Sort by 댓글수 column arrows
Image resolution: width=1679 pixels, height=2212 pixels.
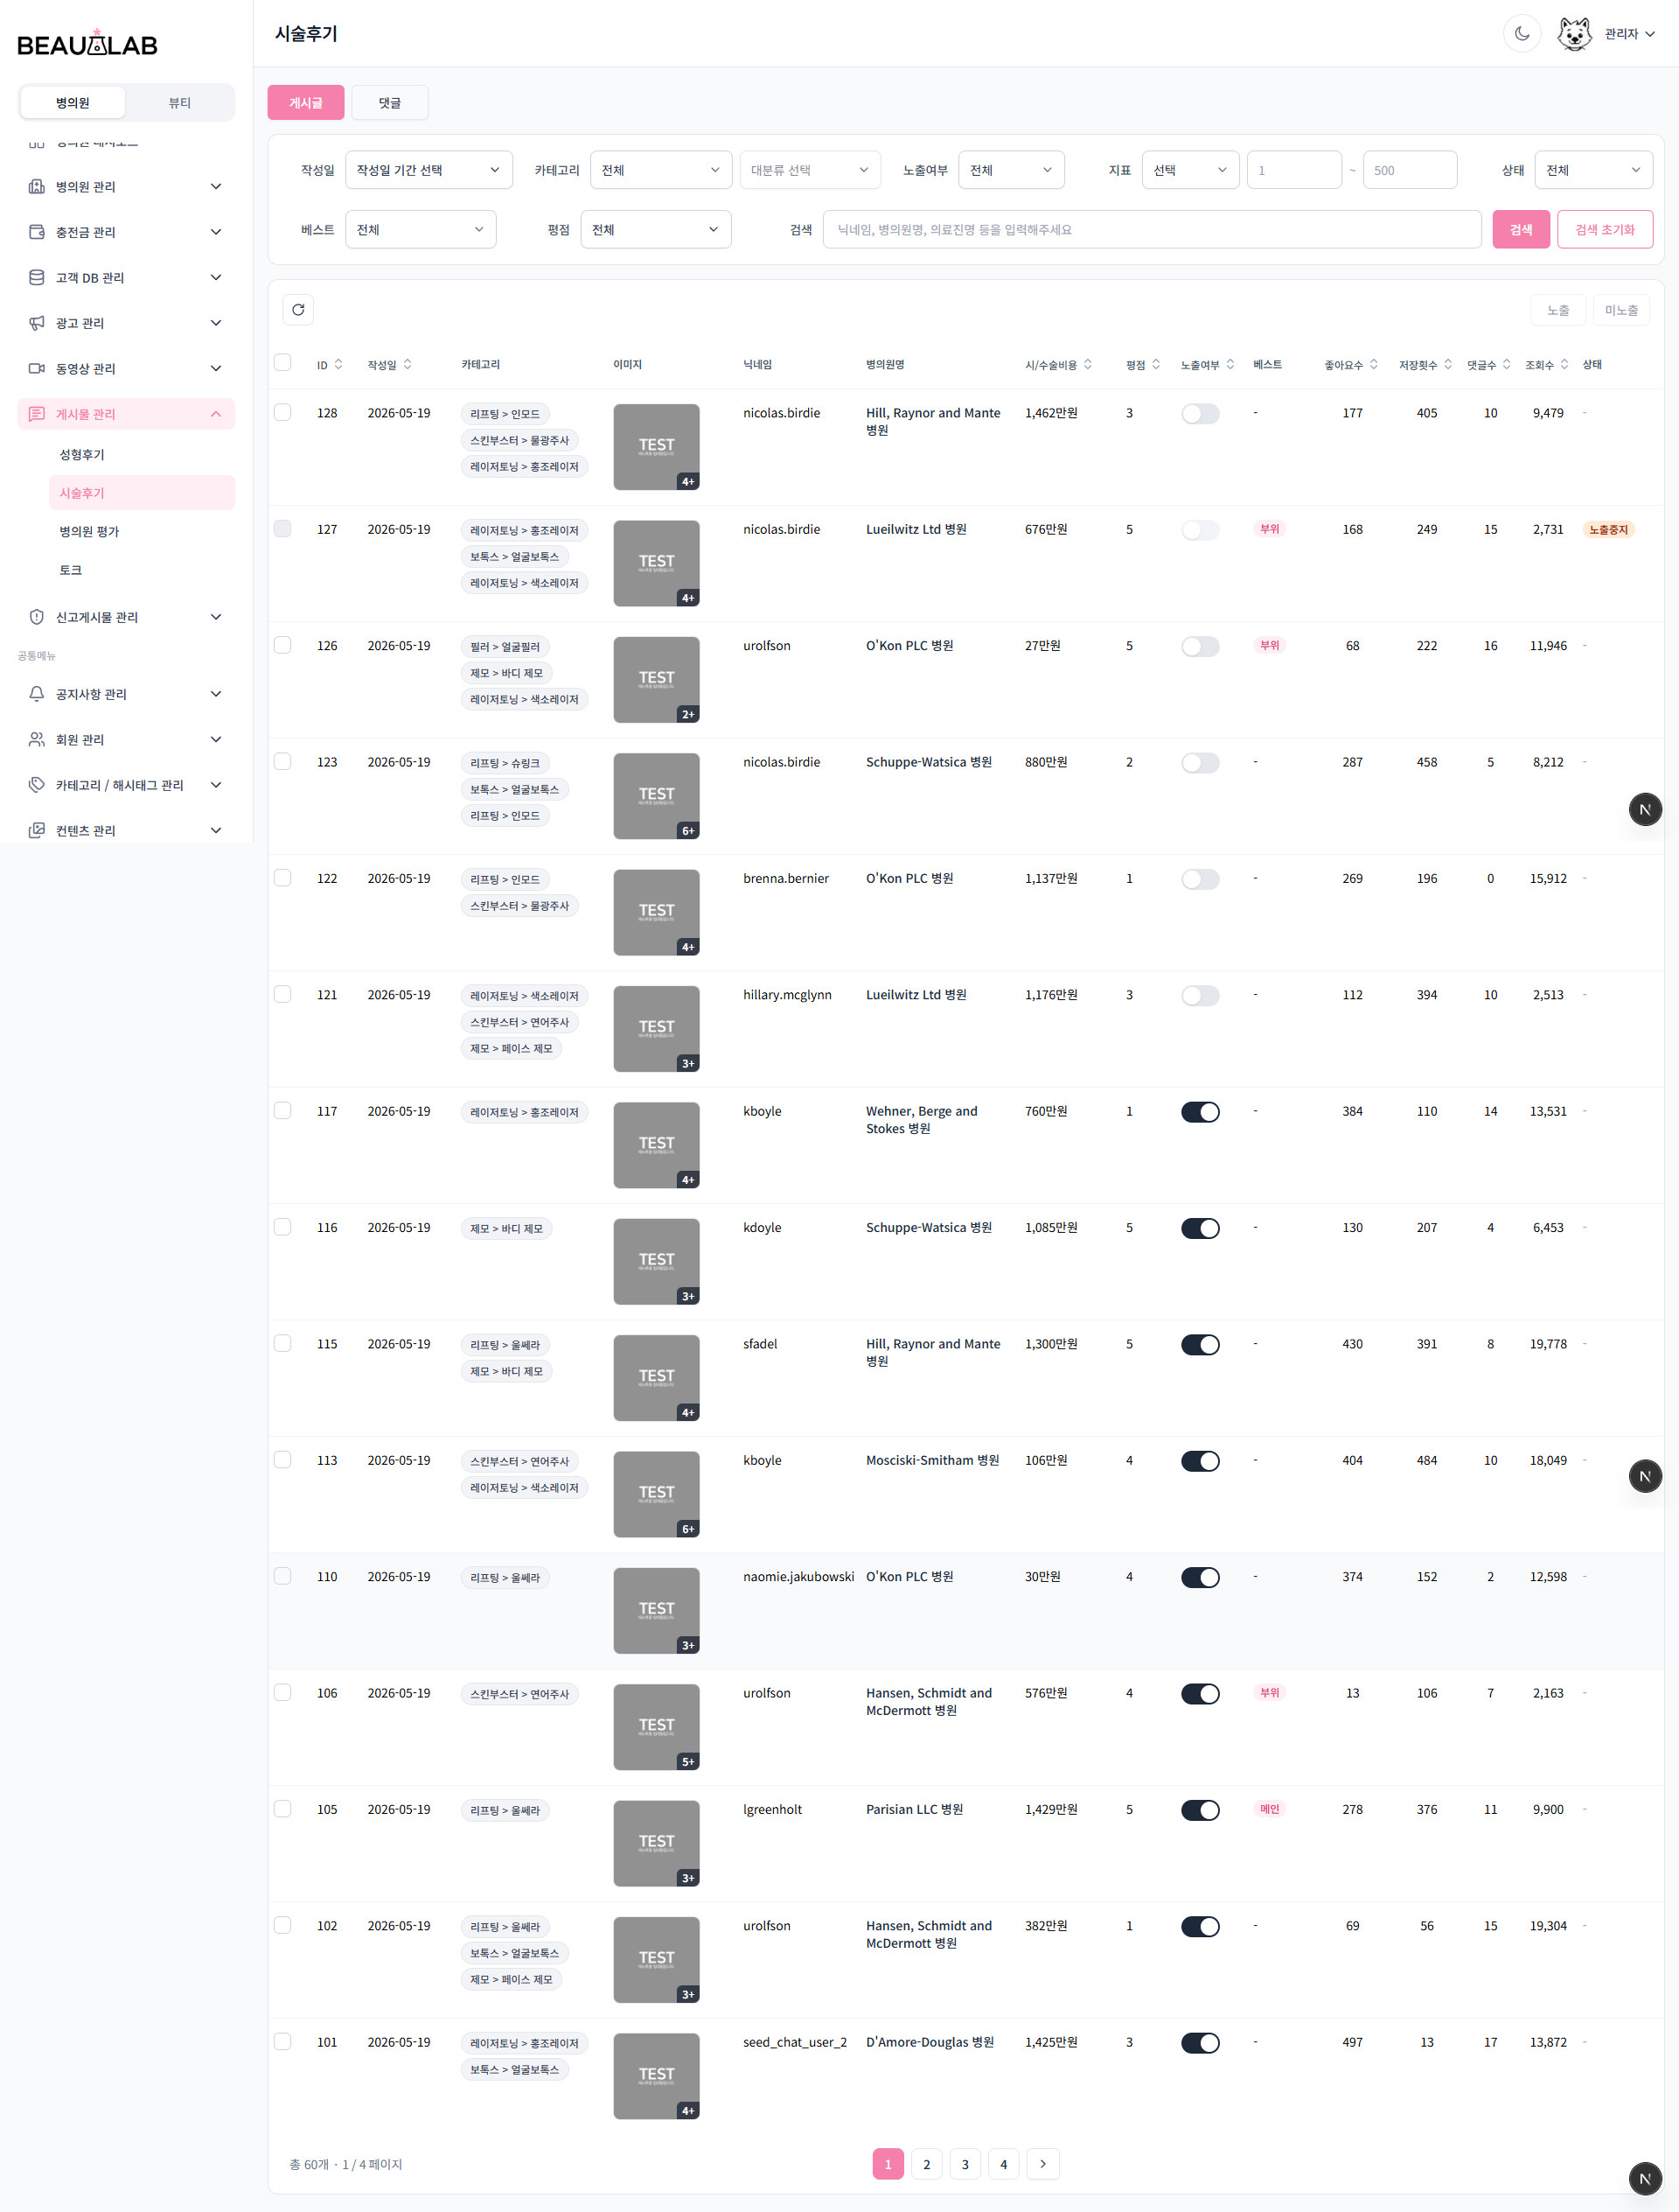click(1507, 365)
